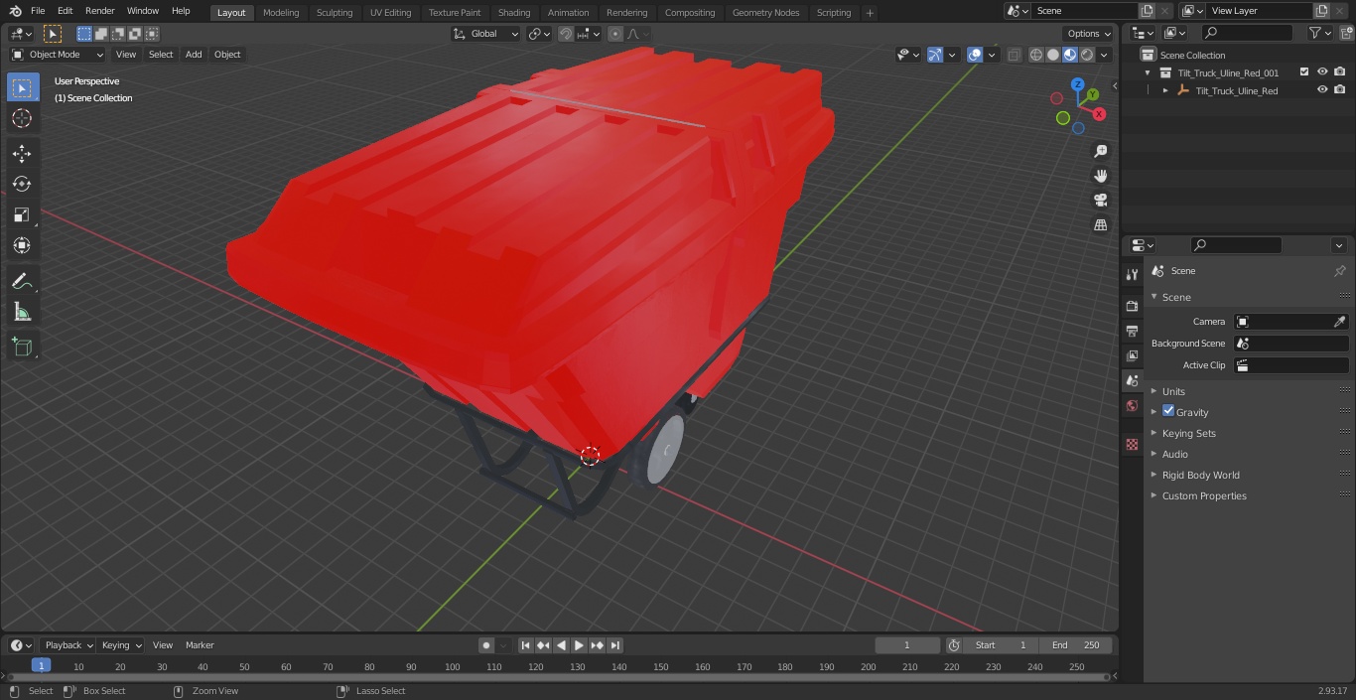Switch to solid shading mode

1053,55
